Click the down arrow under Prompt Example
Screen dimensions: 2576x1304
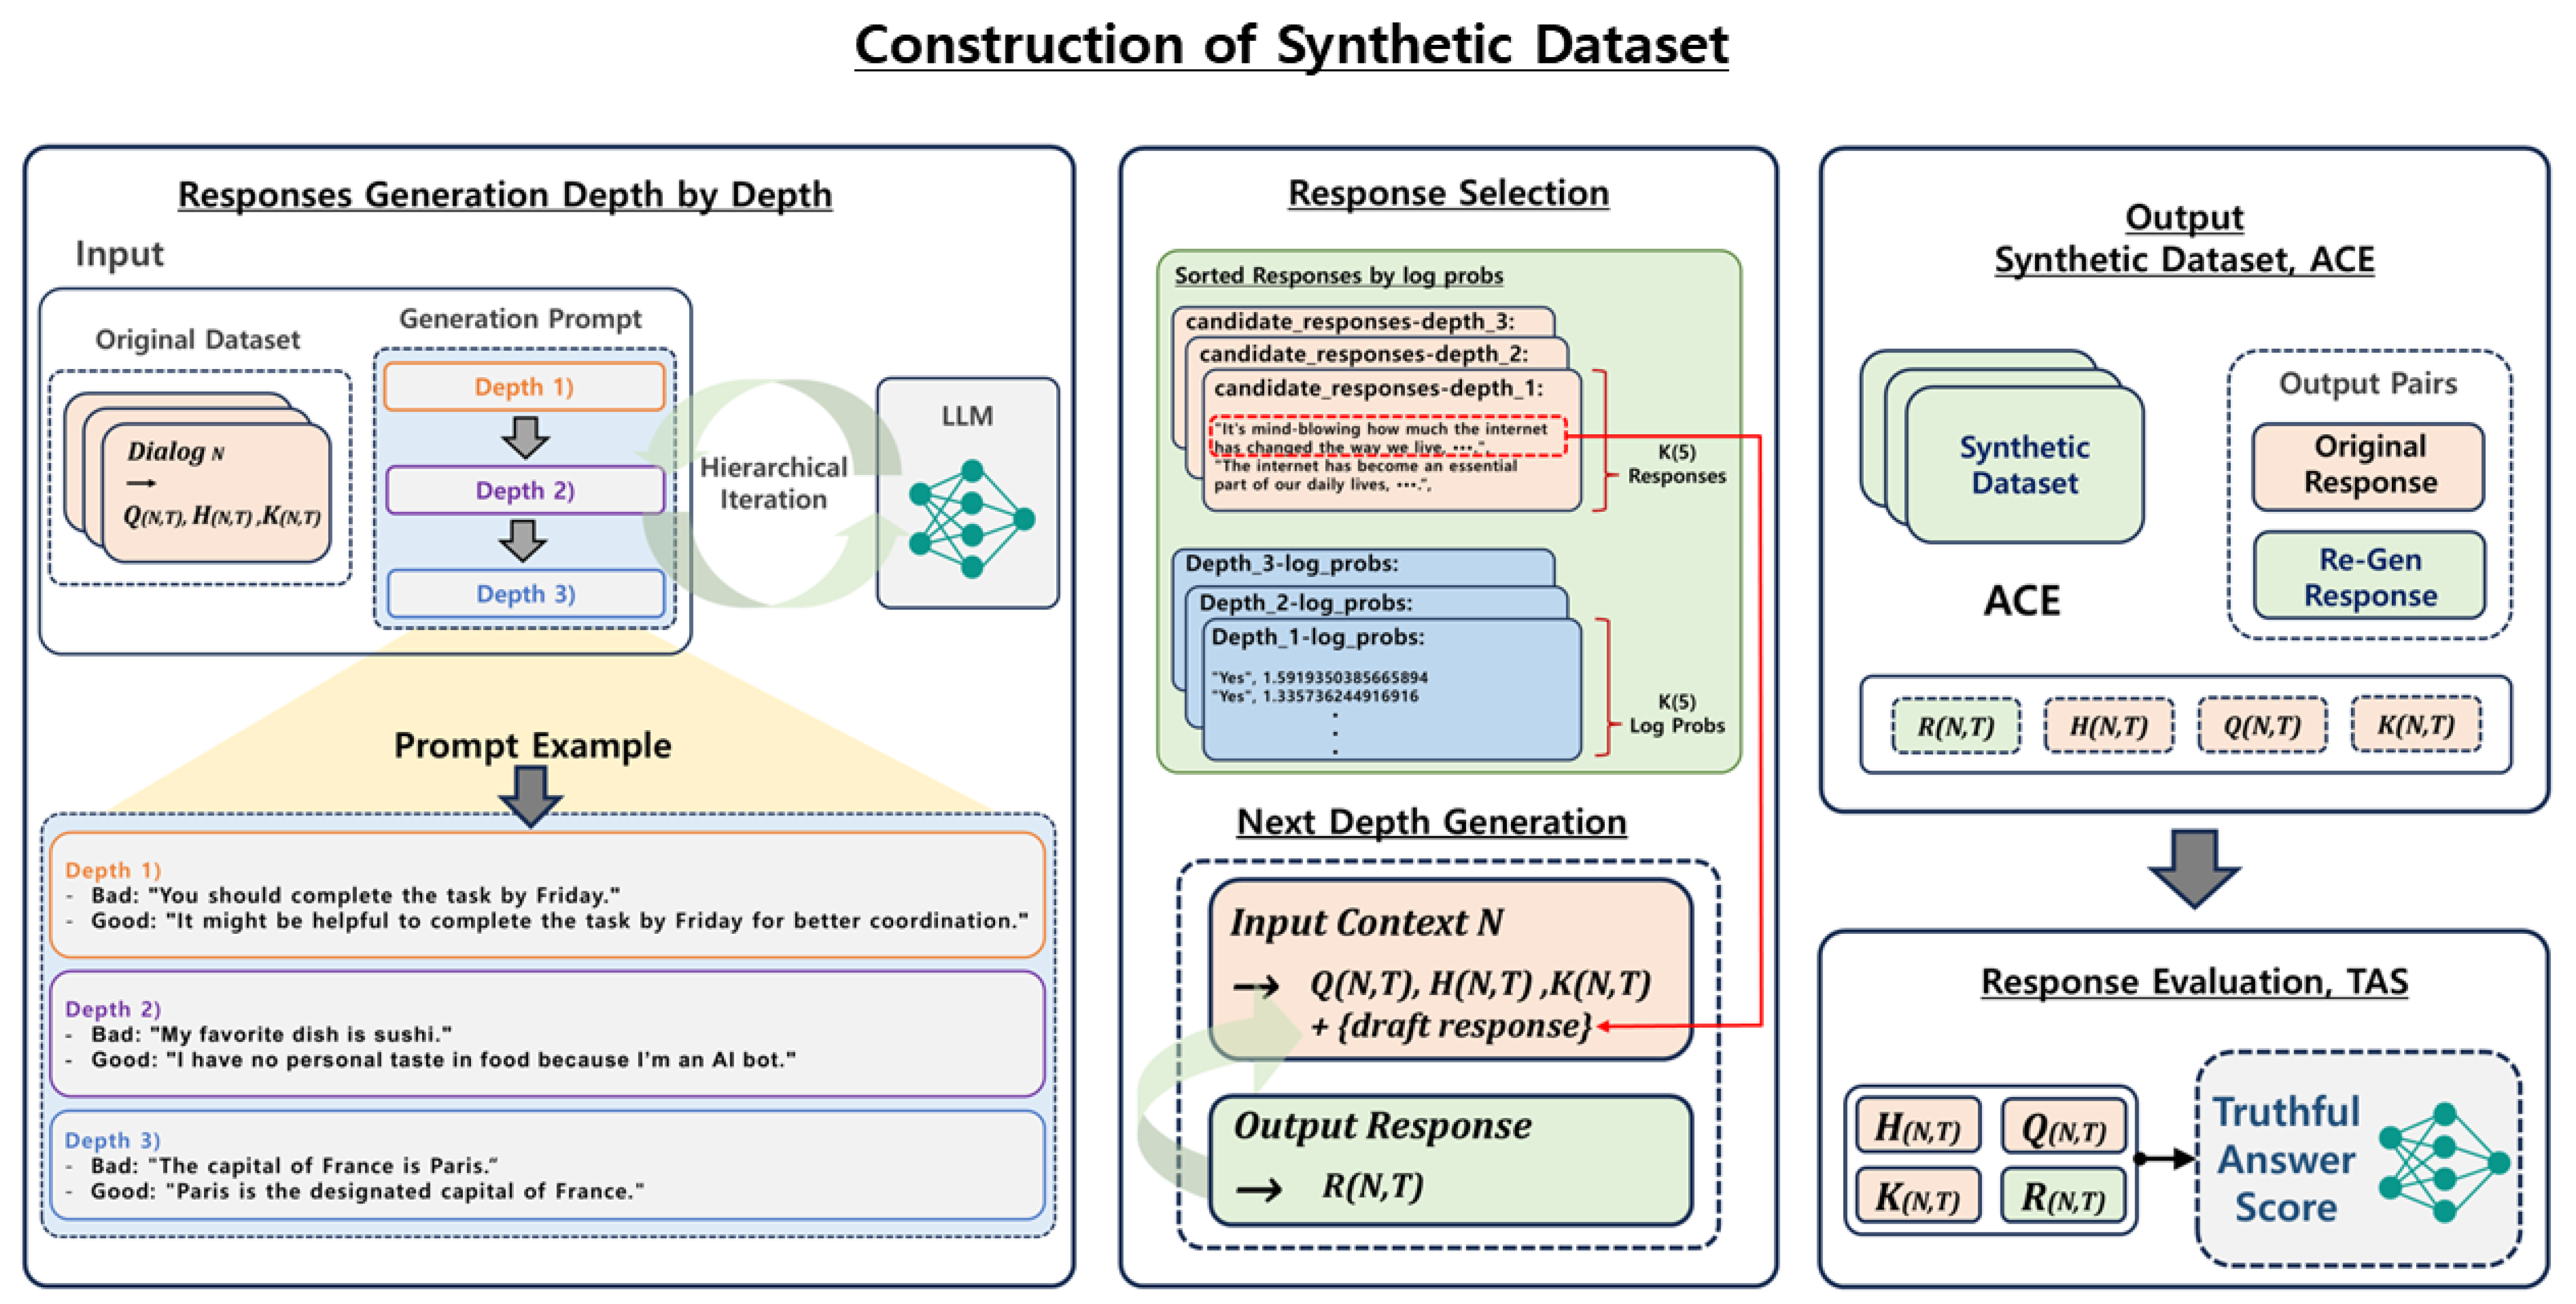[x=530, y=796]
